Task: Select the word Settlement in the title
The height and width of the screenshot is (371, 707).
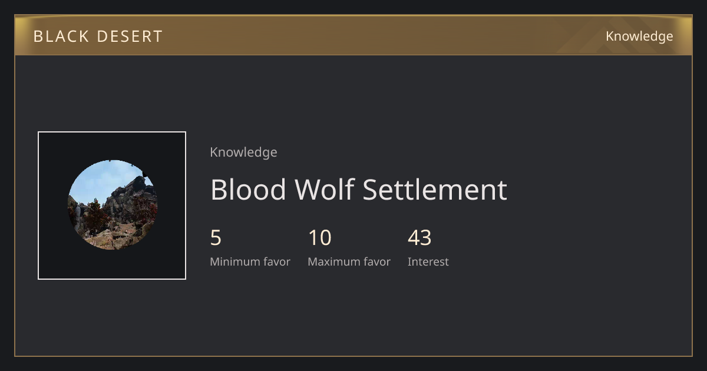Action: click(434, 190)
